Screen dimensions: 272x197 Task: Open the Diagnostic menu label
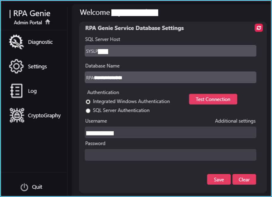(x=40, y=42)
